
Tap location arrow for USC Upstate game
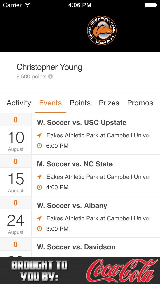click(39, 135)
